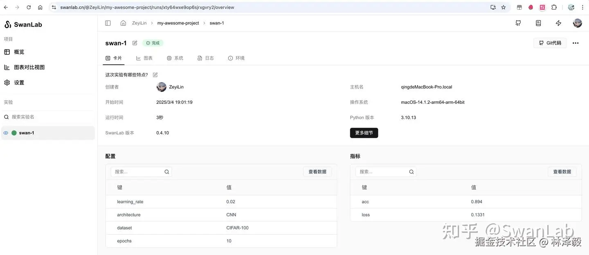Screen dimensions: 589x255
Task: Edit the experiment description note
Action: [155, 75]
